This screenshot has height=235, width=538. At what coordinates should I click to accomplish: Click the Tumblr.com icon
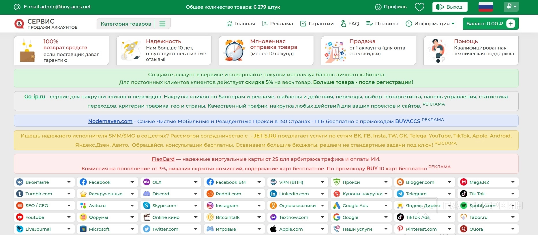tap(20, 194)
